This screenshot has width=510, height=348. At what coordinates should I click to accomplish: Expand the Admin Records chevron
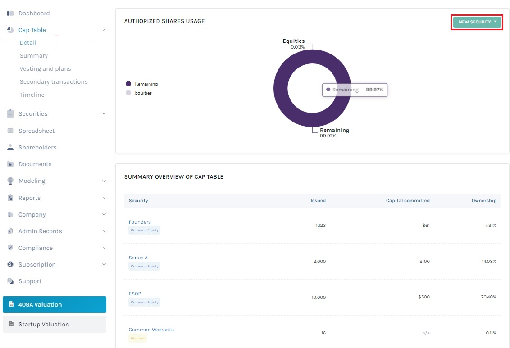point(104,231)
